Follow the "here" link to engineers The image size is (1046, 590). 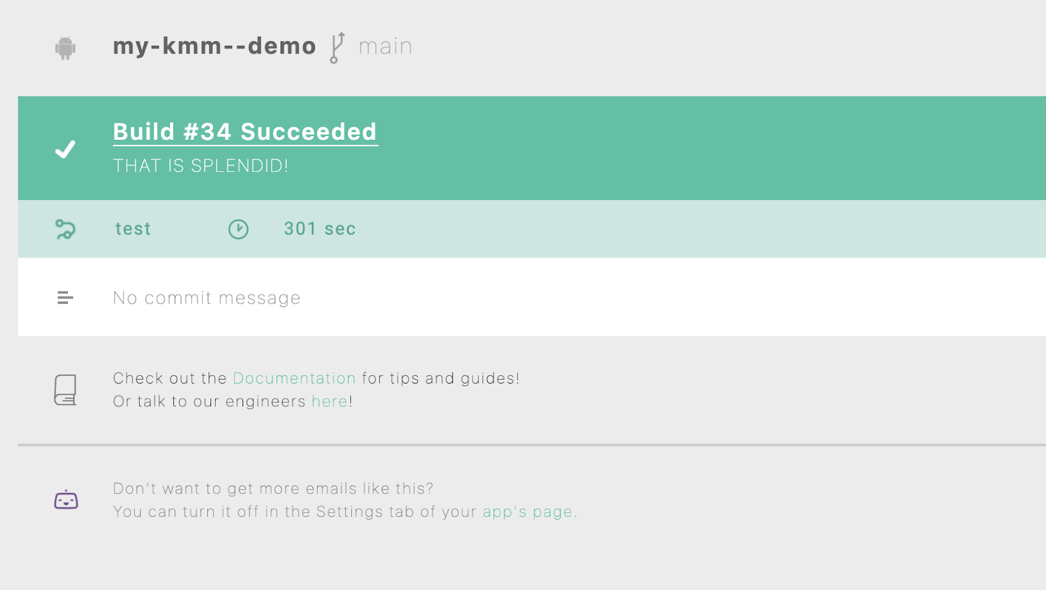pos(329,401)
